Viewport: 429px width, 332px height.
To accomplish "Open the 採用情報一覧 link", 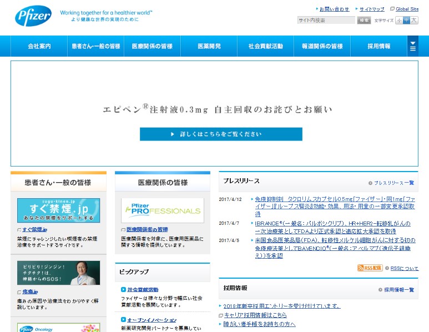I will click(399, 290).
